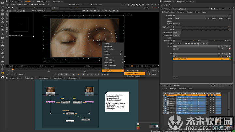Click the Morph Amount slider track
Image resolution: width=235 pixels, height=132 pixels.
pyautogui.click(x=205, y=27)
